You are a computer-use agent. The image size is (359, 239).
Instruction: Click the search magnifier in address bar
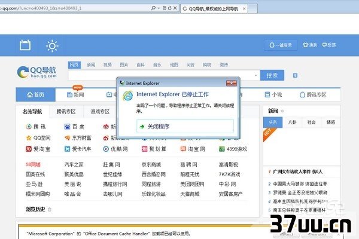tap(153, 8)
